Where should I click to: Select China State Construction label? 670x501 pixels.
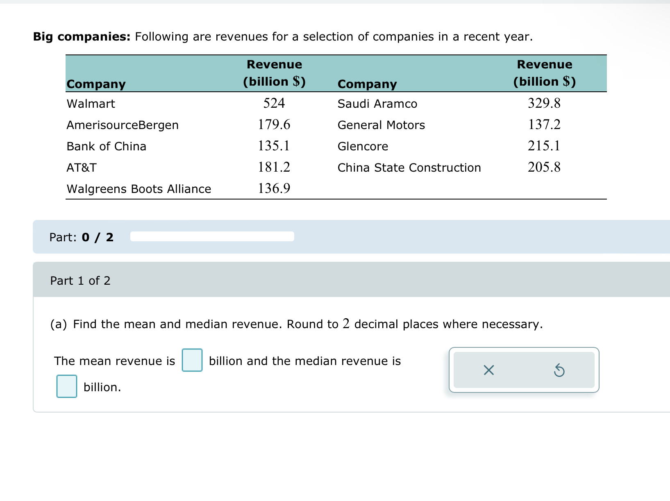pos(409,168)
